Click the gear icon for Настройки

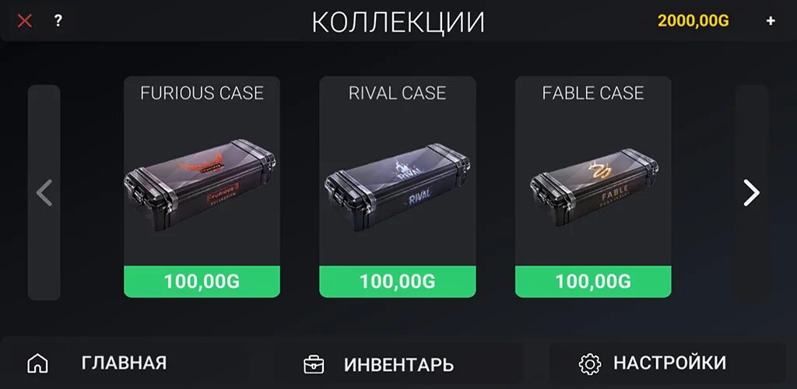(590, 363)
